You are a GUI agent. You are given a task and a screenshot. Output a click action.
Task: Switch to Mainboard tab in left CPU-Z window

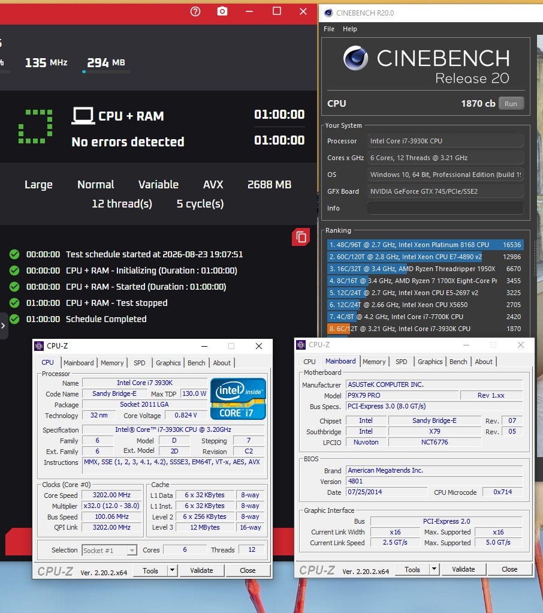click(79, 363)
